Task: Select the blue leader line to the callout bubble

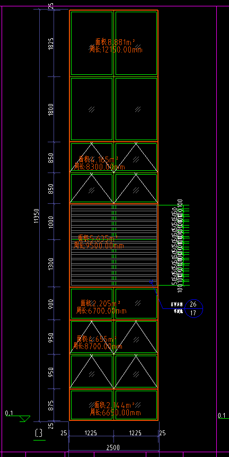Action: (x=157, y=295)
